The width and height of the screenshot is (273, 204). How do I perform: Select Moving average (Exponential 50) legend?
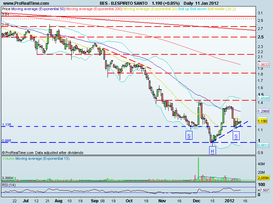pos(38,9)
